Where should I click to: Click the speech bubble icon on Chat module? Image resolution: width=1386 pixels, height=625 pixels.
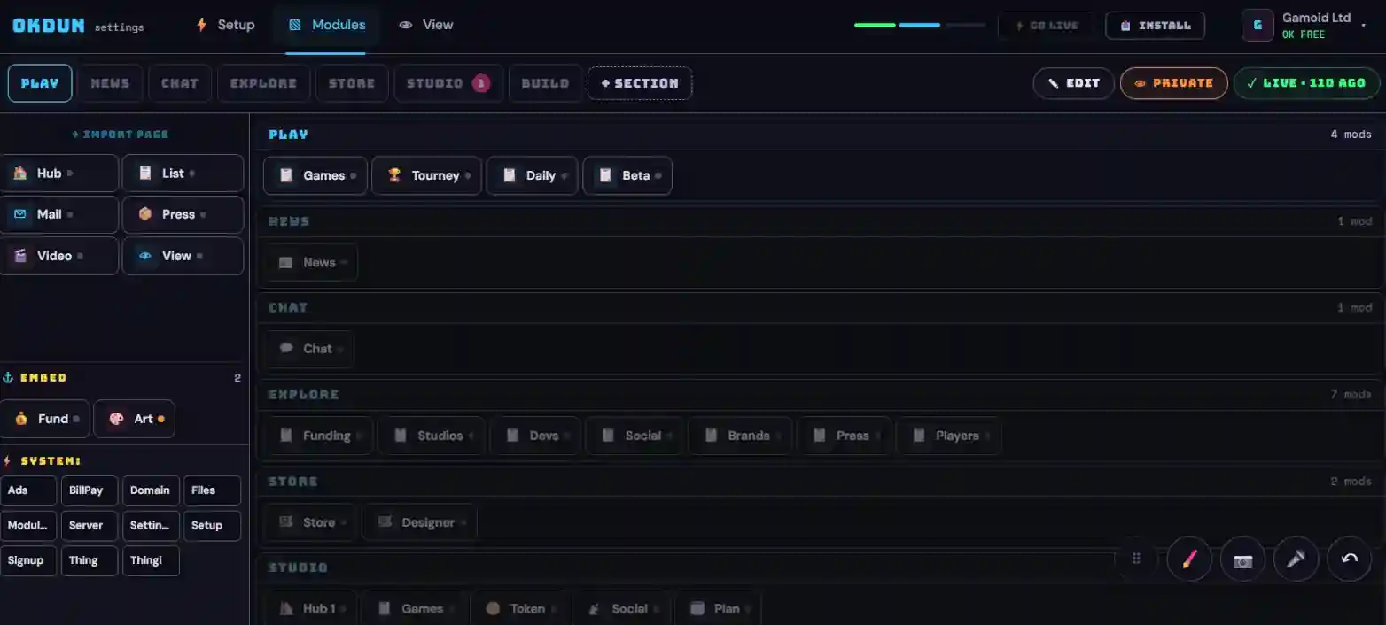286,349
